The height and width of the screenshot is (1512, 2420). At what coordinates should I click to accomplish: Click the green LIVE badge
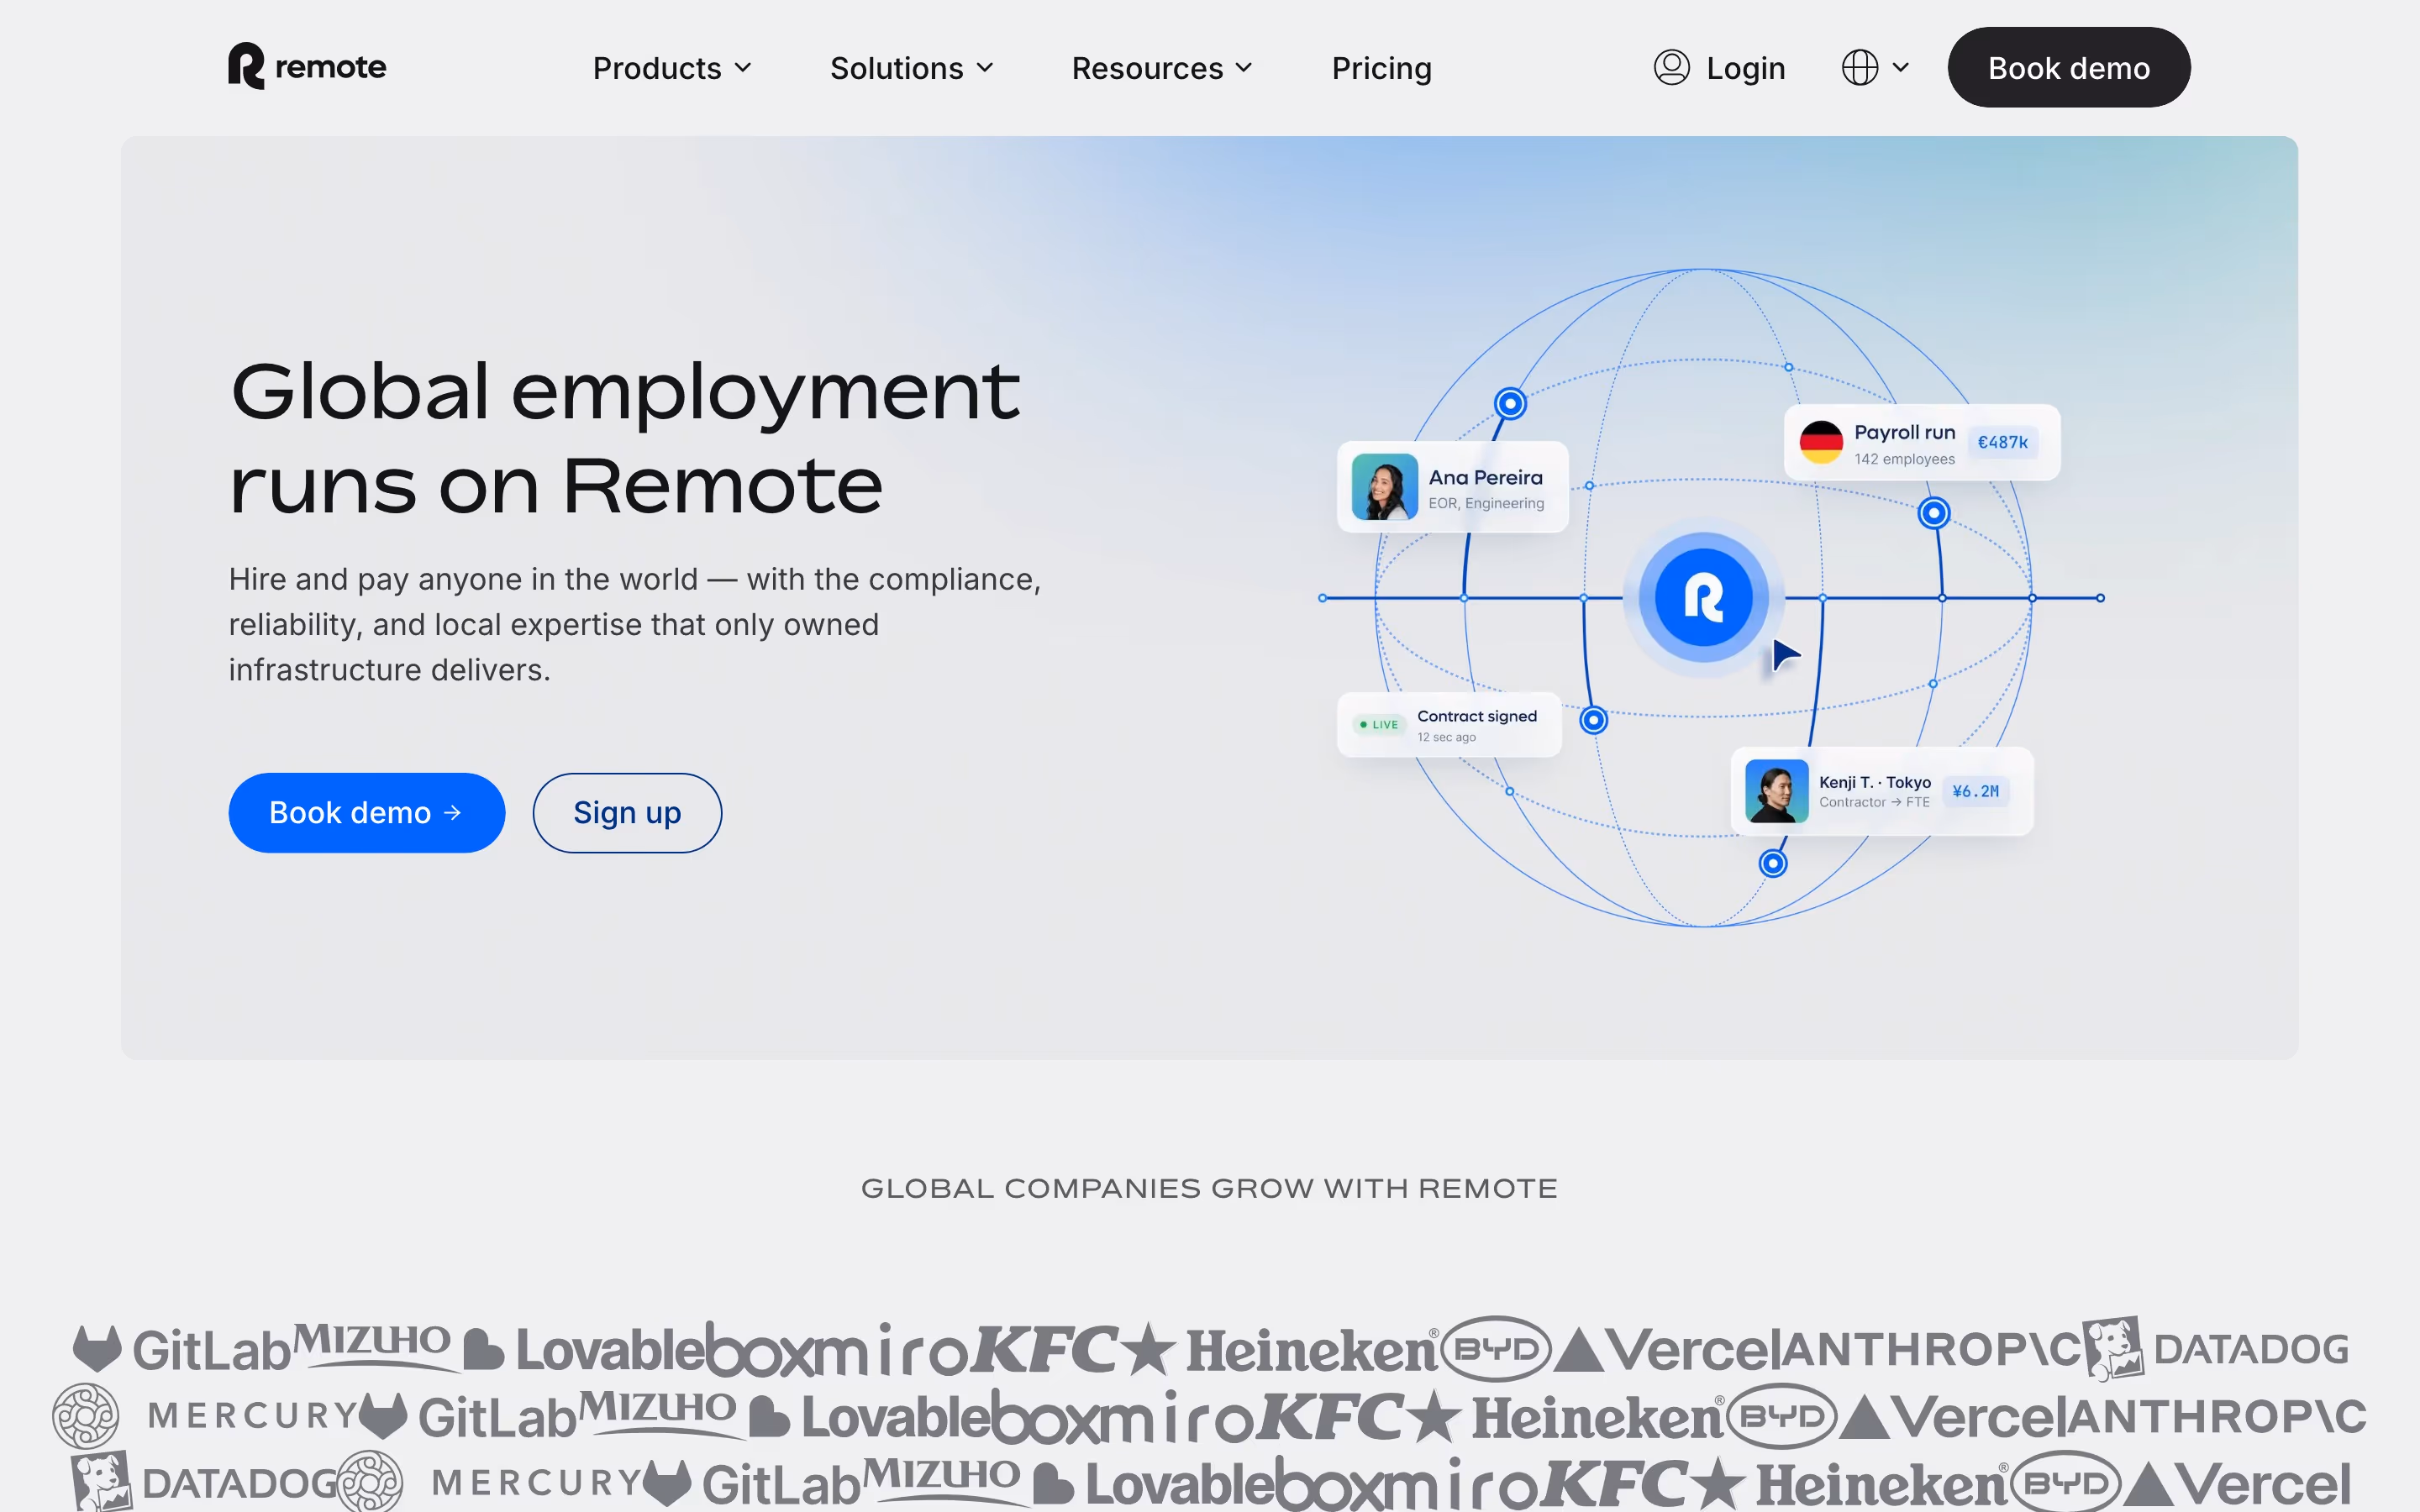pos(1380,724)
